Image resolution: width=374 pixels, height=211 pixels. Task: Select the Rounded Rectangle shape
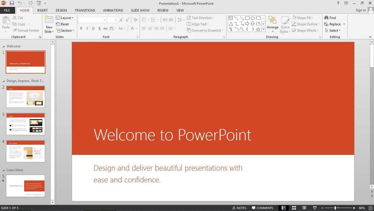(x=258, y=18)
